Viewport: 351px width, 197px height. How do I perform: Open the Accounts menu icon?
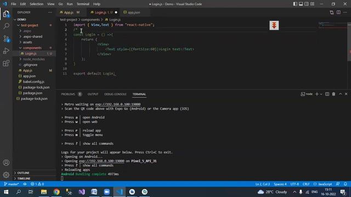pos(6,163)
